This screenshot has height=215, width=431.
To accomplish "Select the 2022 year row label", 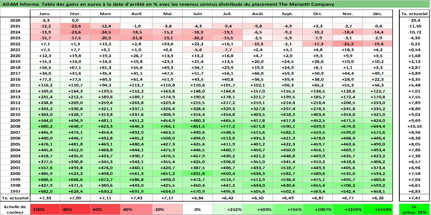I will pyautogui.click(x=15, y=44).
